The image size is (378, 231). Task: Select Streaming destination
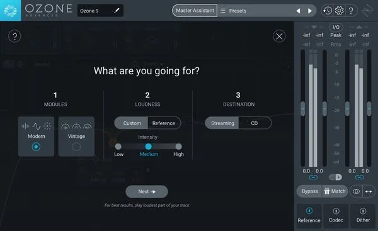click(222, 123)
